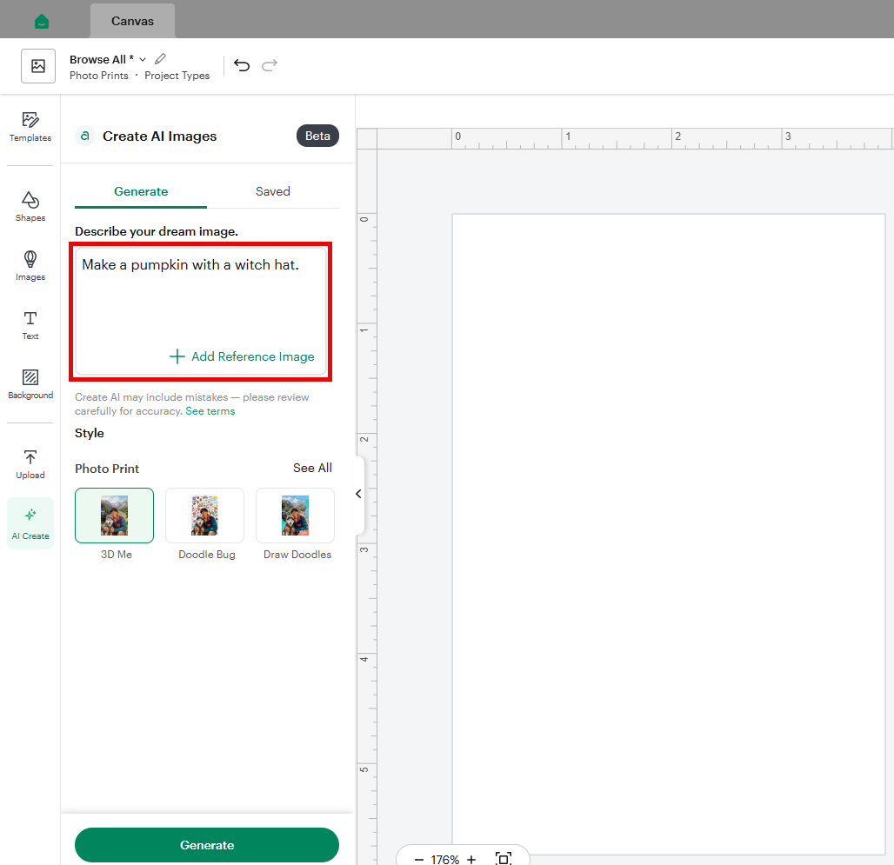894x865 pixels.
Task: Open the Background sidebar tool
Action: click(30, 384)
